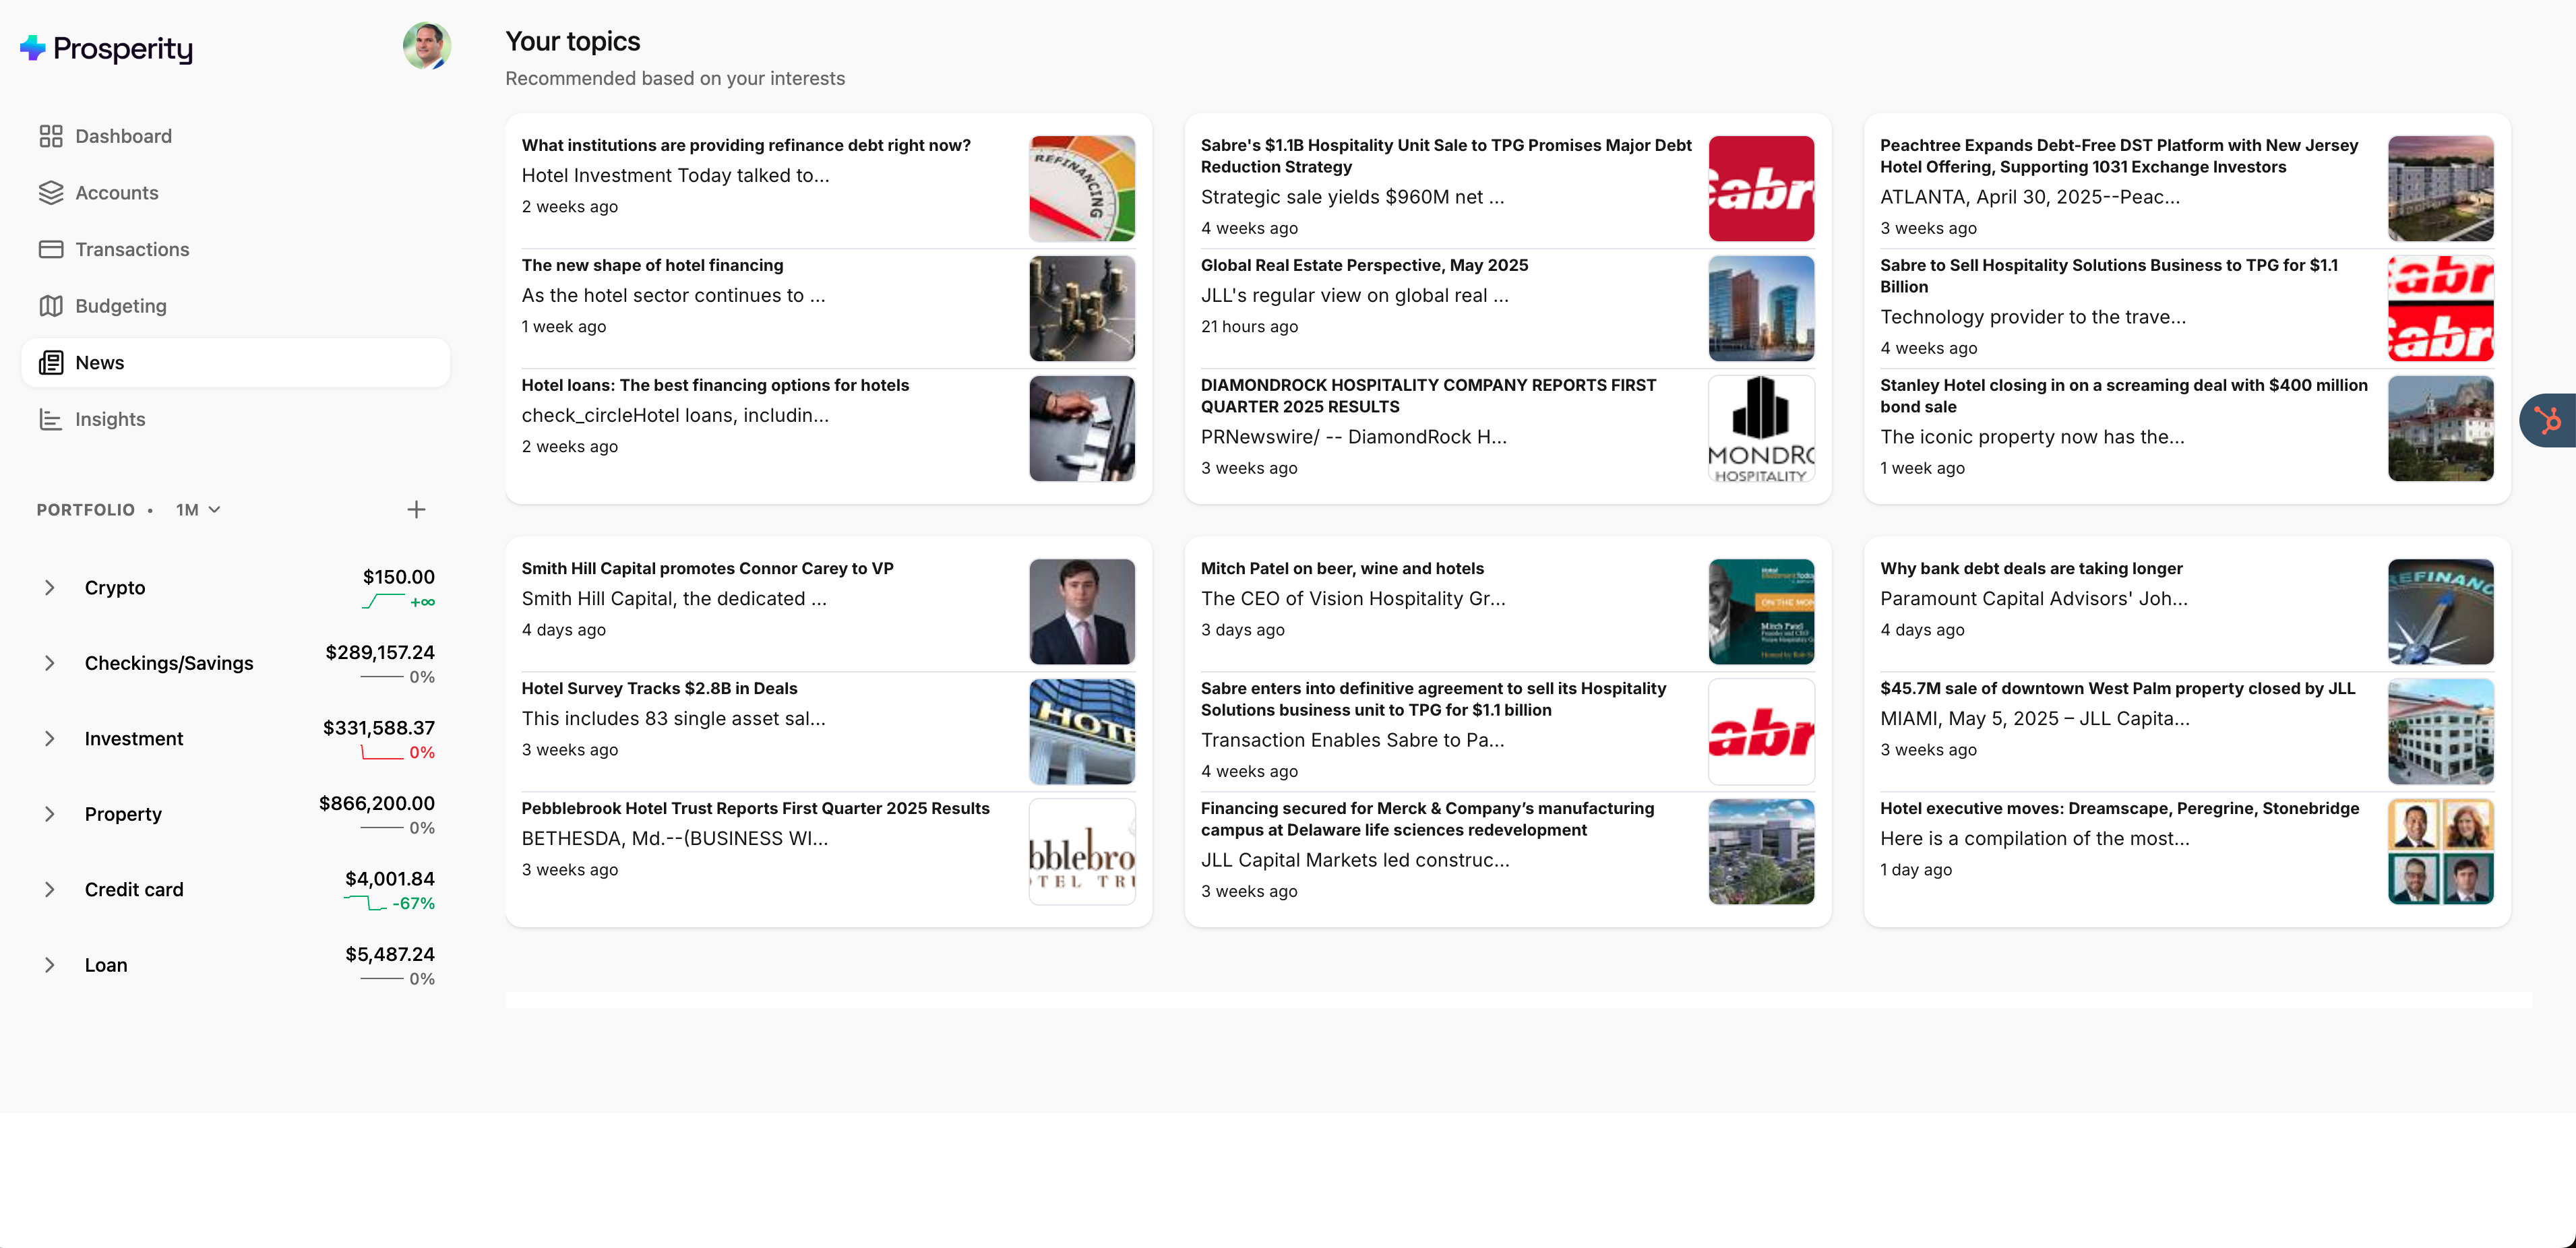This screenshot has width=2576, height=1248.
Task: Click the Budgeting map icon
Action: [51, 306]
